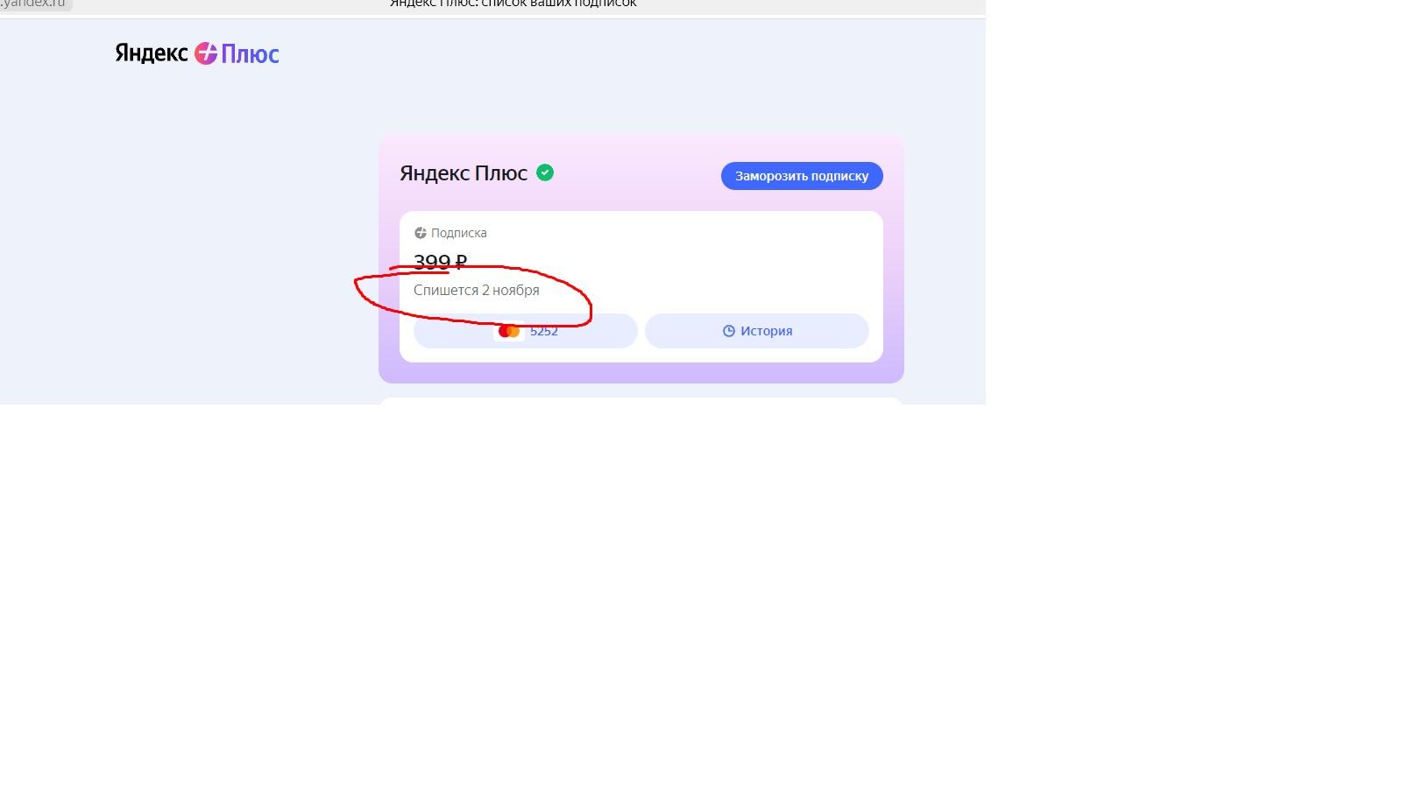Click the purple Плюс word in the header
The image size is (1402, 788).
click(x=250, y=54)
